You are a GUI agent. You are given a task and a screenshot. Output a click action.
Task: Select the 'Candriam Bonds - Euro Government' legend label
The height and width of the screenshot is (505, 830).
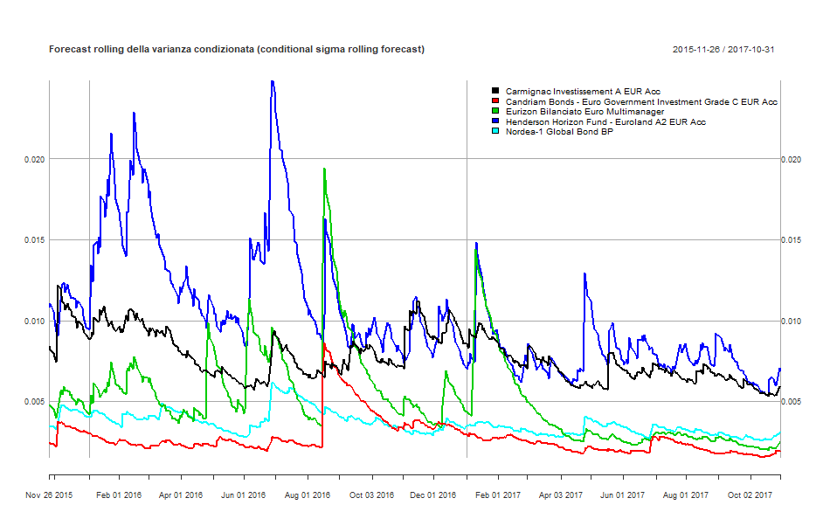coord(641,101)
